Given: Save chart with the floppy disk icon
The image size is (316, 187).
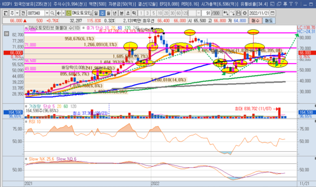Looking at the screenshot, I should coord(238,13).
